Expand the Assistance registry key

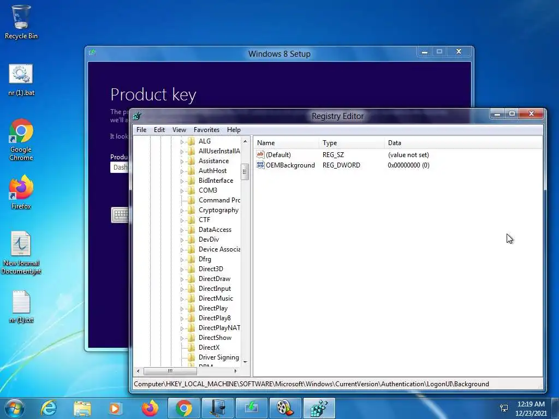(182, 161)
